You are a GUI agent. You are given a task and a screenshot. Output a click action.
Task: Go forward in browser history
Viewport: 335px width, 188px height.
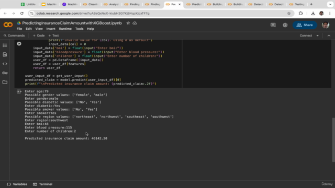click(13, 14)
